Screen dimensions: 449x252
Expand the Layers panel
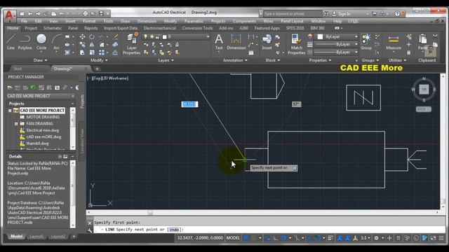pos(166,60)
